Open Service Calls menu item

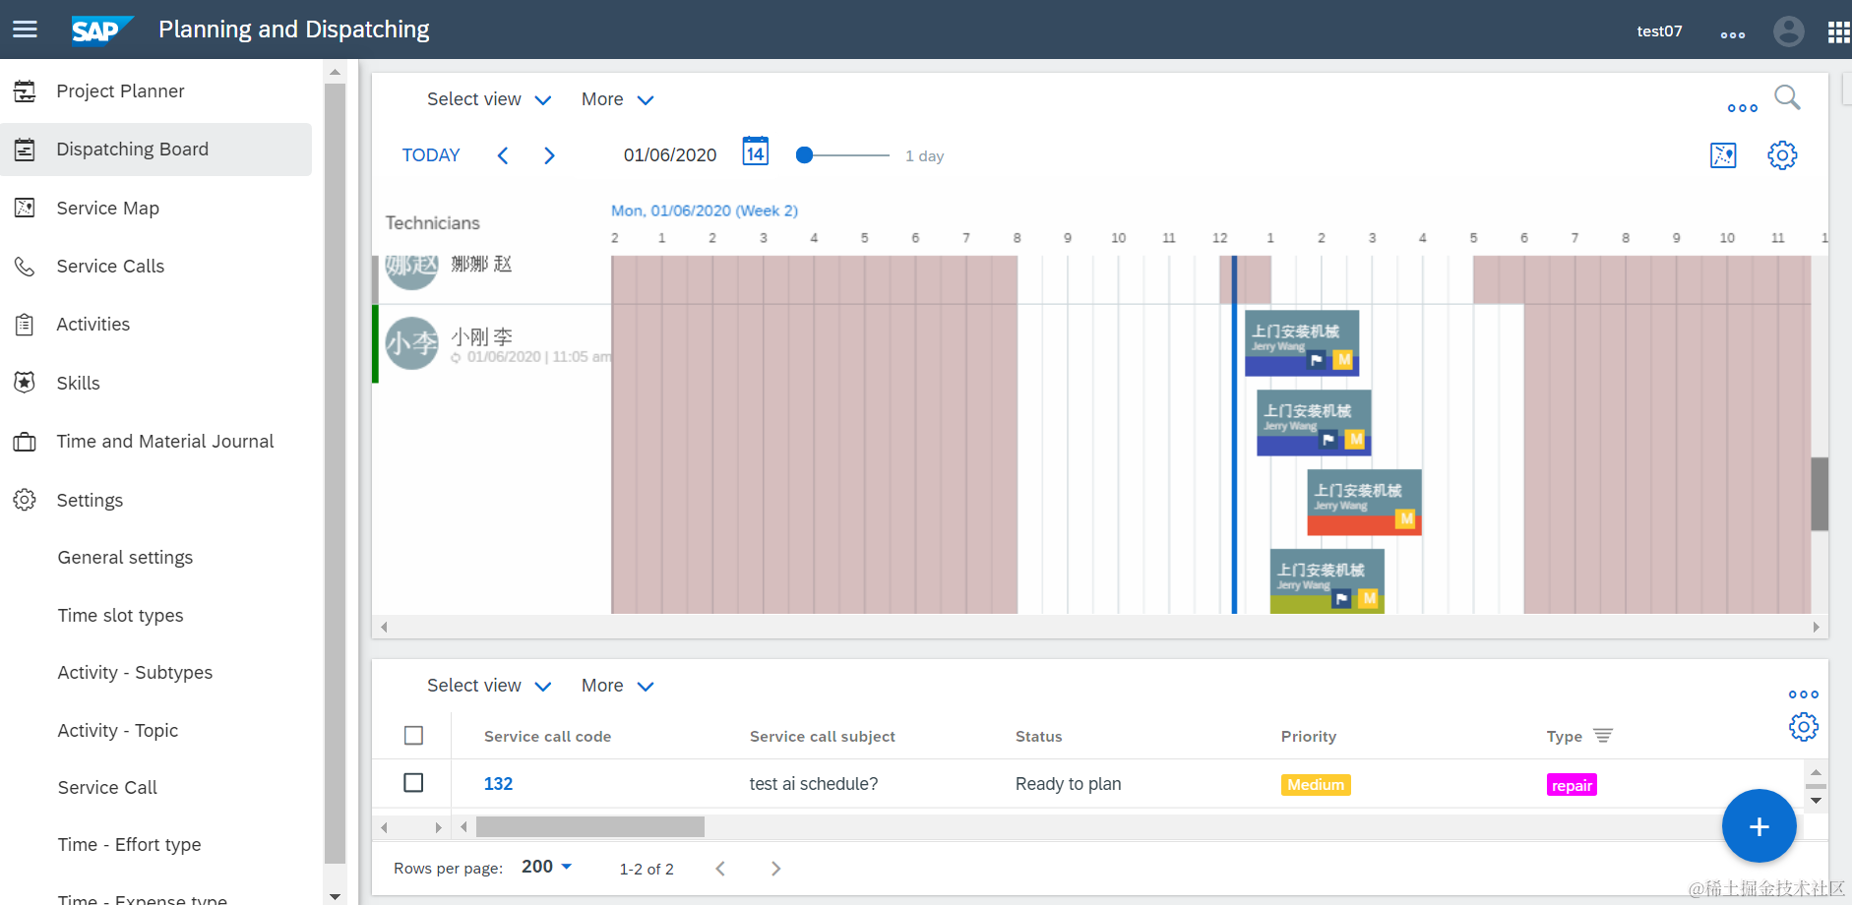(x=155, y=267)
